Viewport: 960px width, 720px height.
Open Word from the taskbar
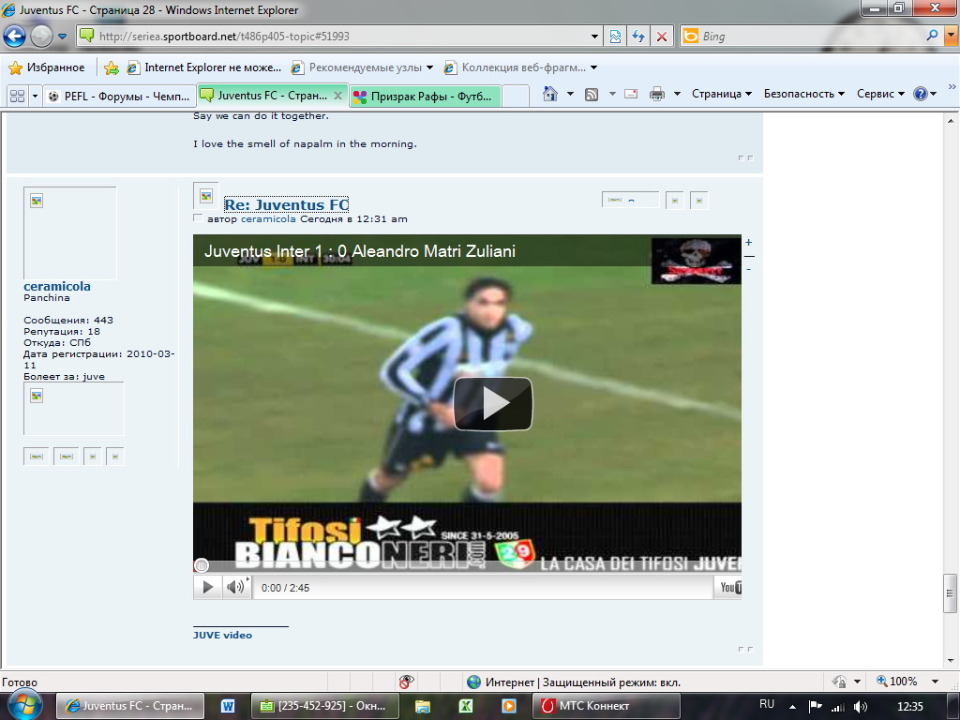tap(227, 706)
